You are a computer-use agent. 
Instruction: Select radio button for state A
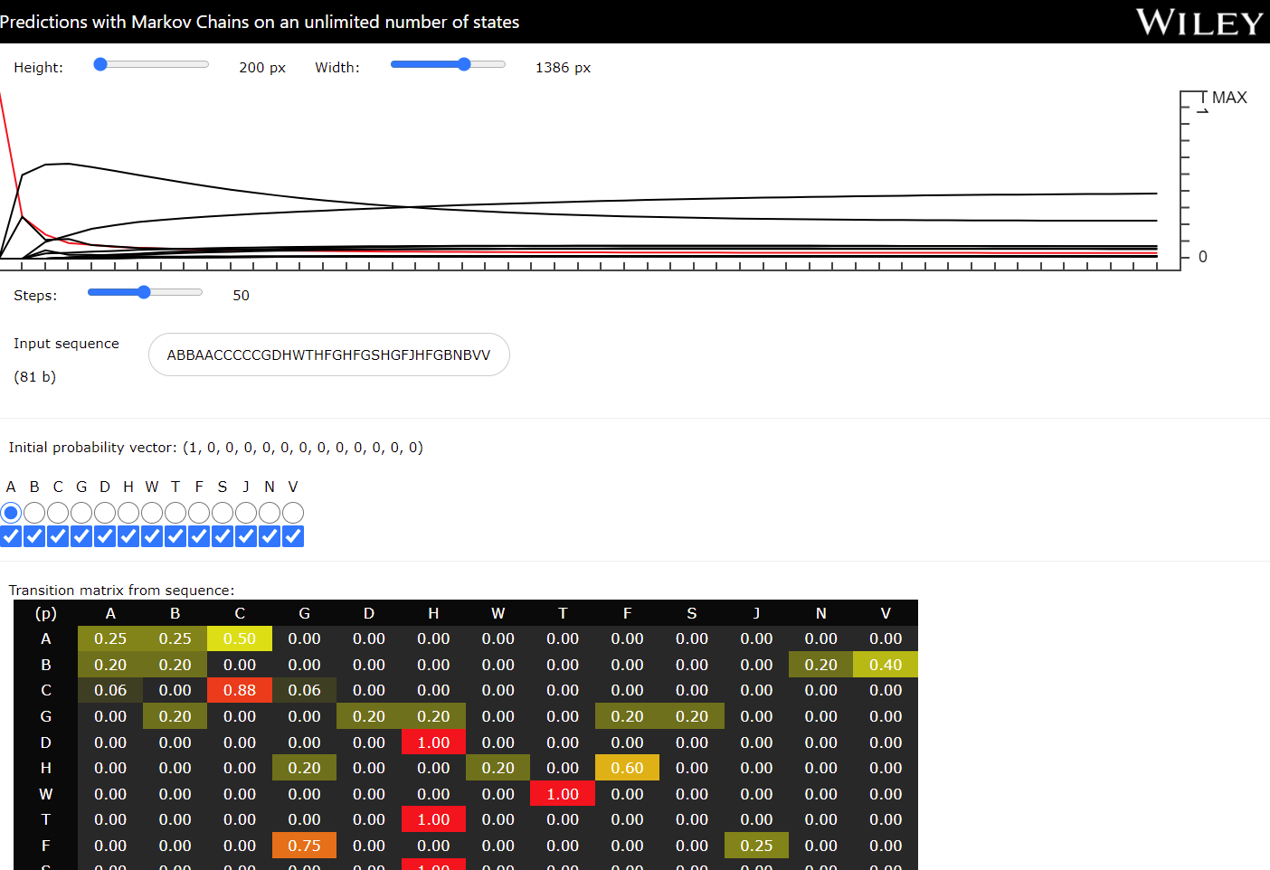click(11, 513)
